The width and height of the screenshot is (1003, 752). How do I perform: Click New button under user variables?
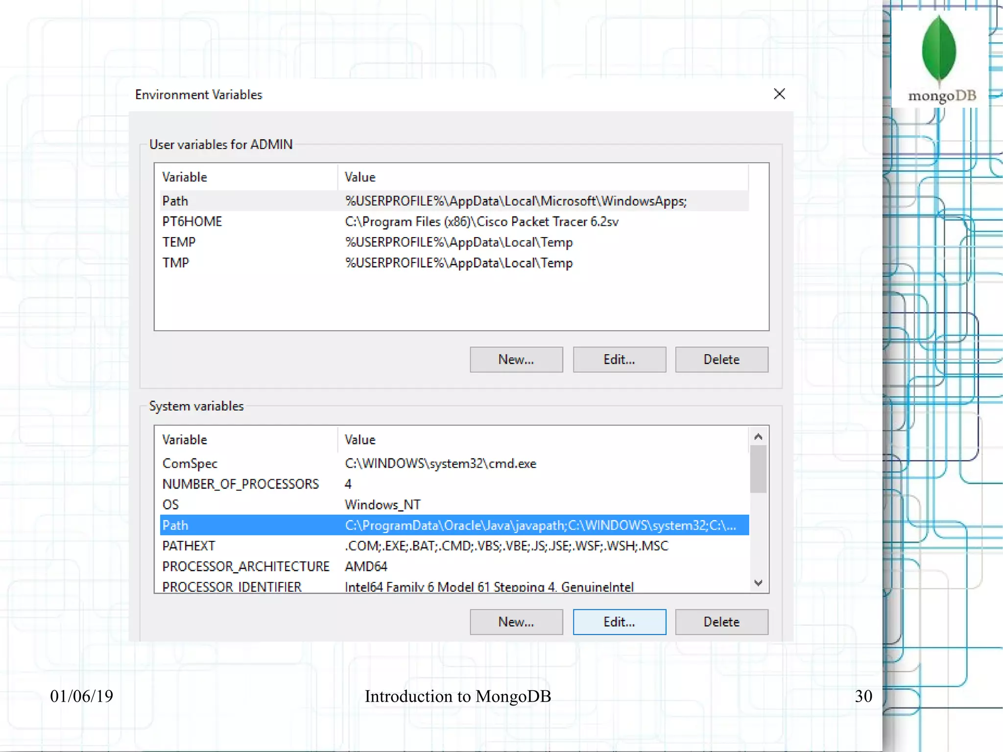[516, 360]
